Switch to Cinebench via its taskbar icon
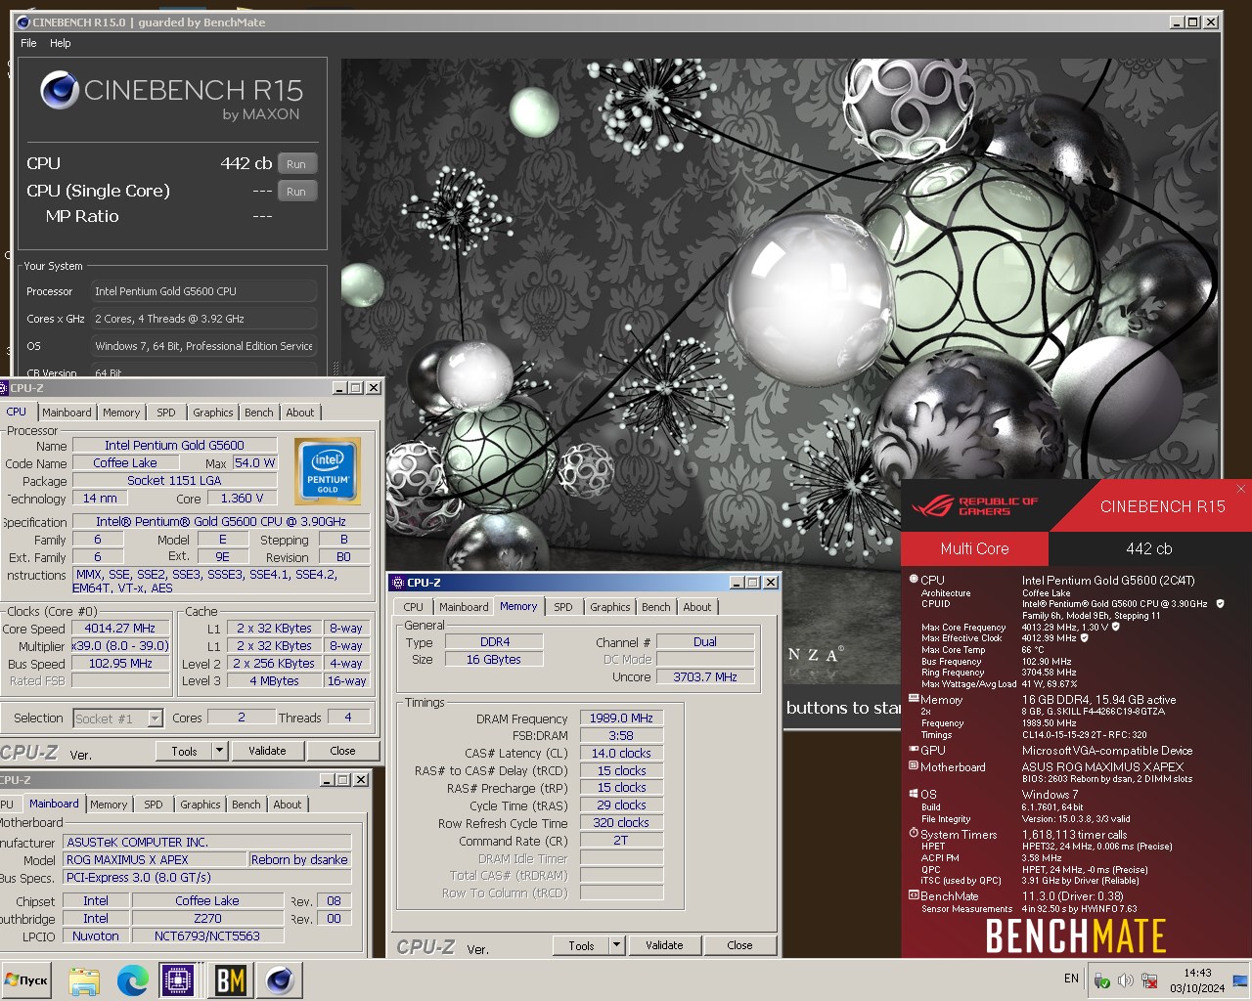This screenshot has width=1252, height=1001. click(x=280, y=980)
